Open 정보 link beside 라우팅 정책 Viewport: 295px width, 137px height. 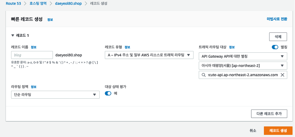point(34,87)
